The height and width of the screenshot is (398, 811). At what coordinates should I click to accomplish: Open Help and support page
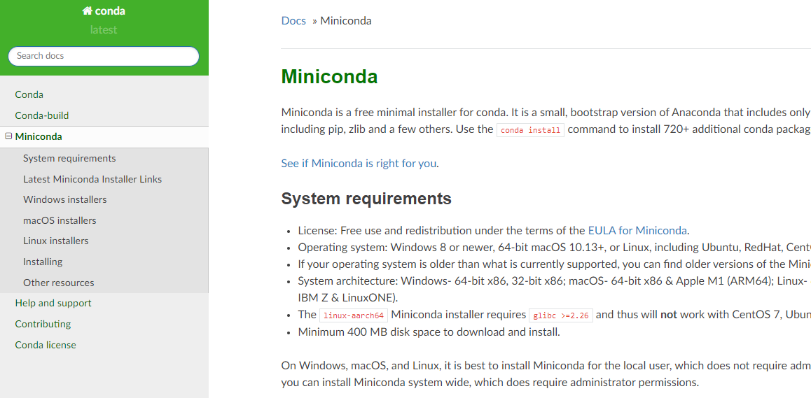[53, 304]
